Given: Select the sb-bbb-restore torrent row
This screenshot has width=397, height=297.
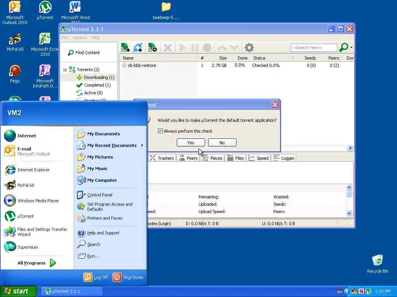Looking at the screenshot, I should click(236, 65).
